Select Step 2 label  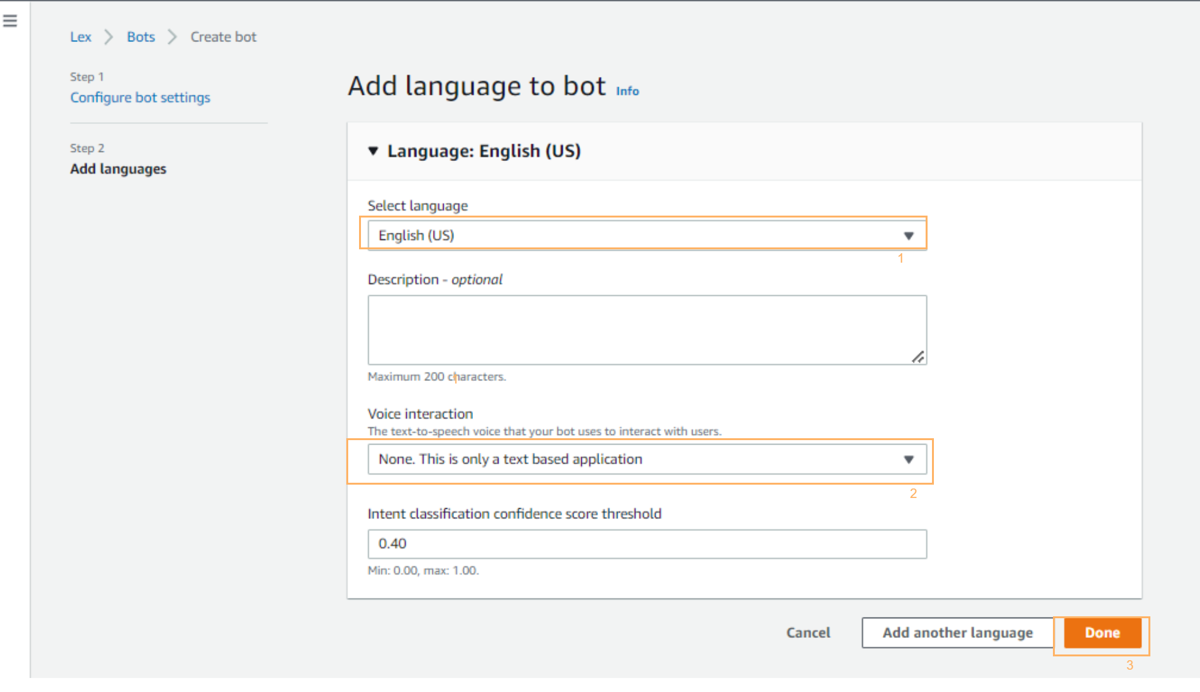pos(87,148)
